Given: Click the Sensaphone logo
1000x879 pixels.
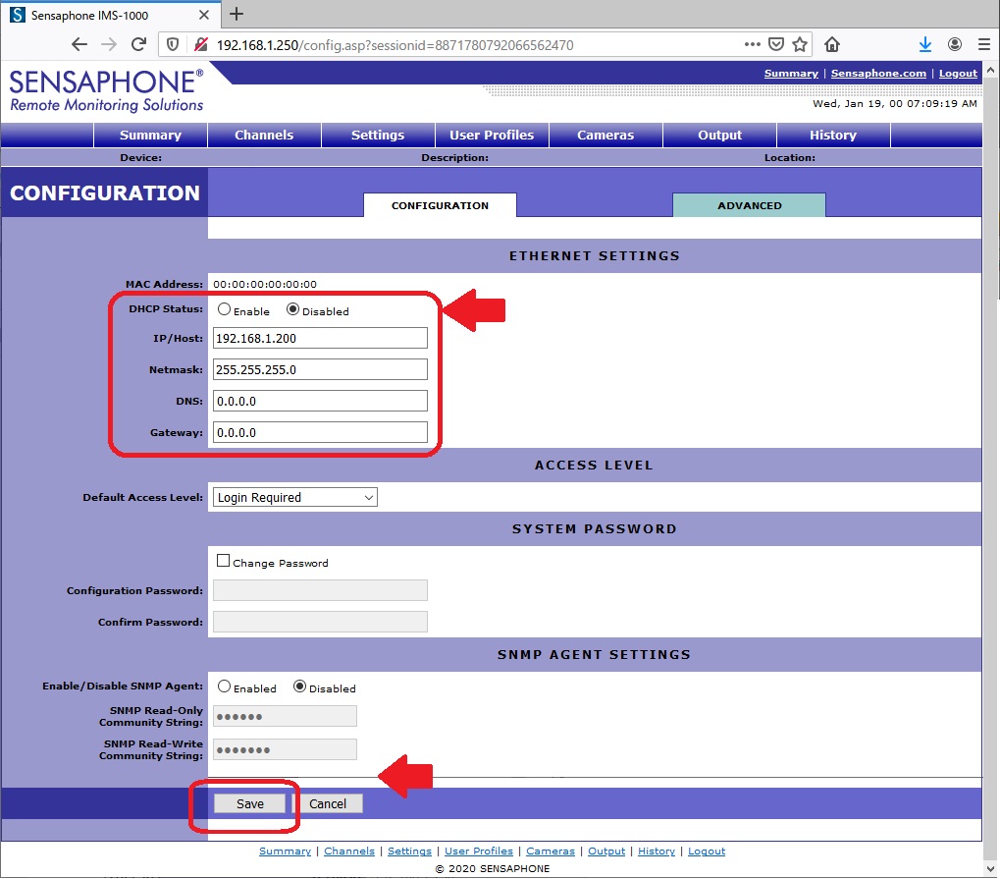Looking at the screenshot, I should pos(107,90).
